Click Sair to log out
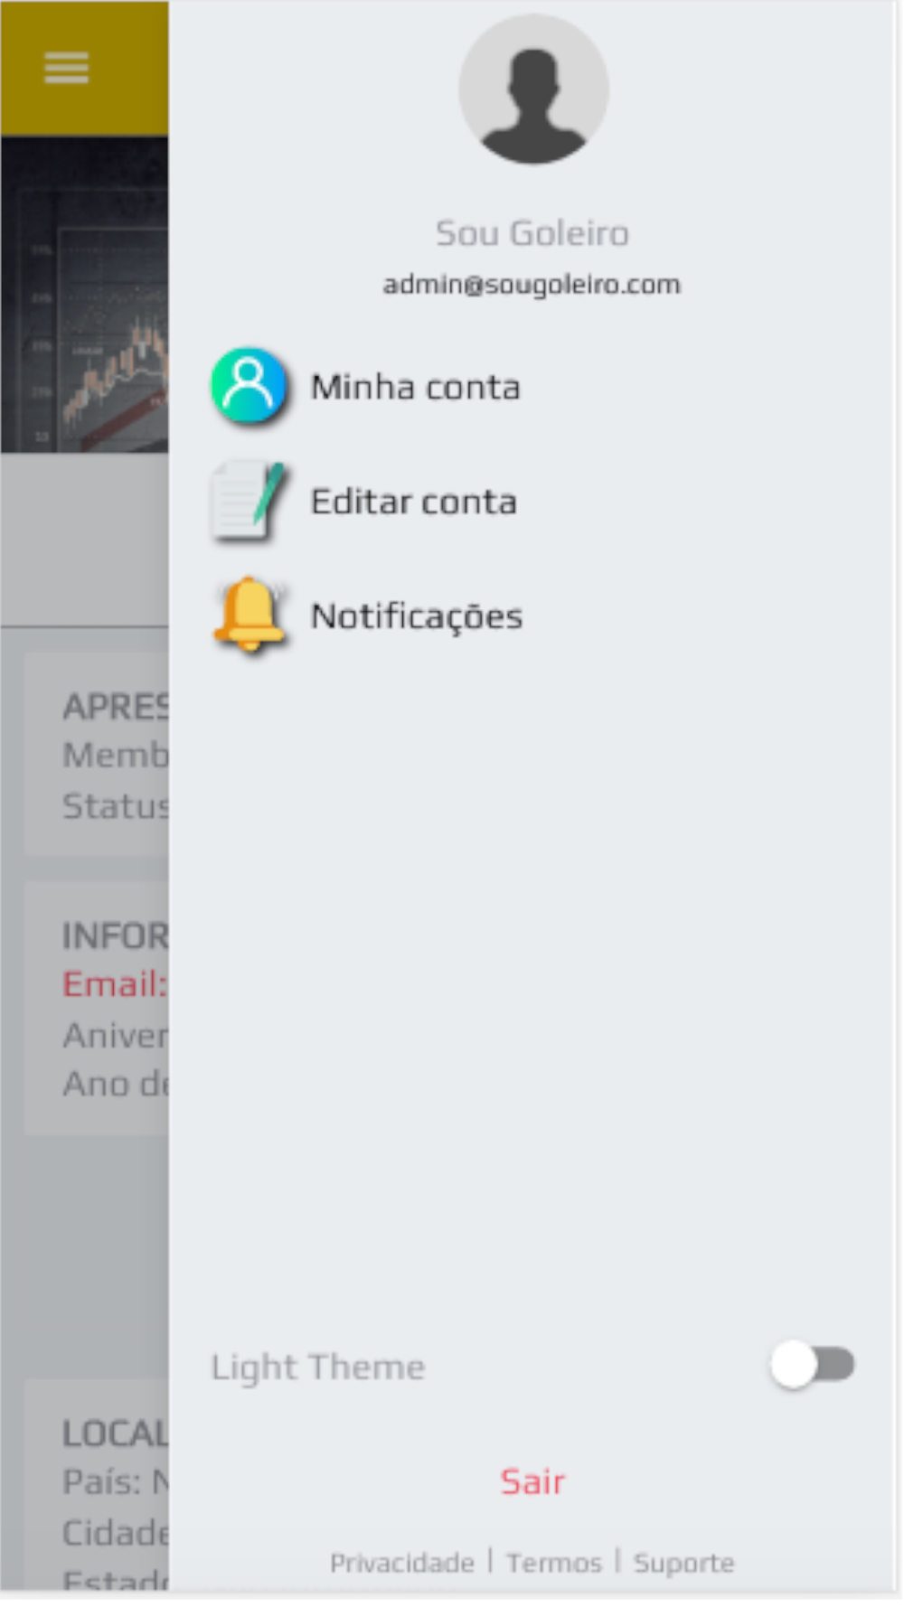This screenshot has width=904, height=1607. (533, 1481)
